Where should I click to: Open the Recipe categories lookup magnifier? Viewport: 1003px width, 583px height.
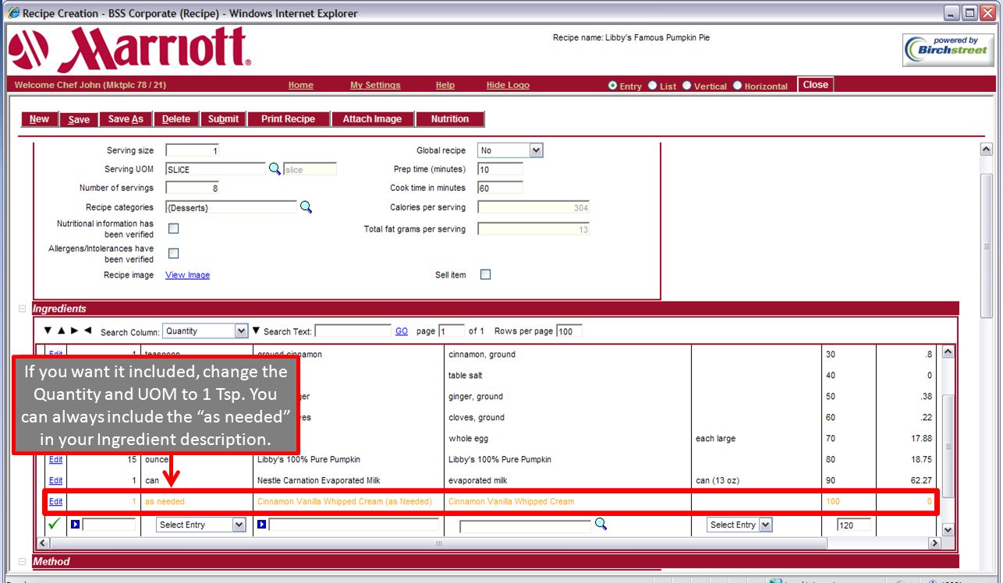click(306, 207)
